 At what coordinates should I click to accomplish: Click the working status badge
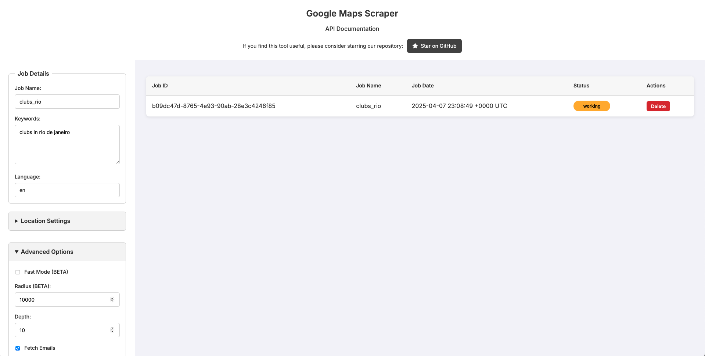(591, 106)
